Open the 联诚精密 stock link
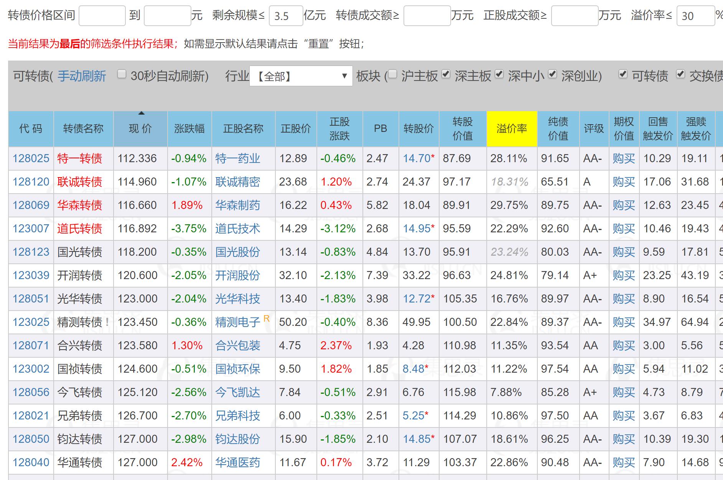This screenshot has height=480, width=723. (x=238, y=182)
